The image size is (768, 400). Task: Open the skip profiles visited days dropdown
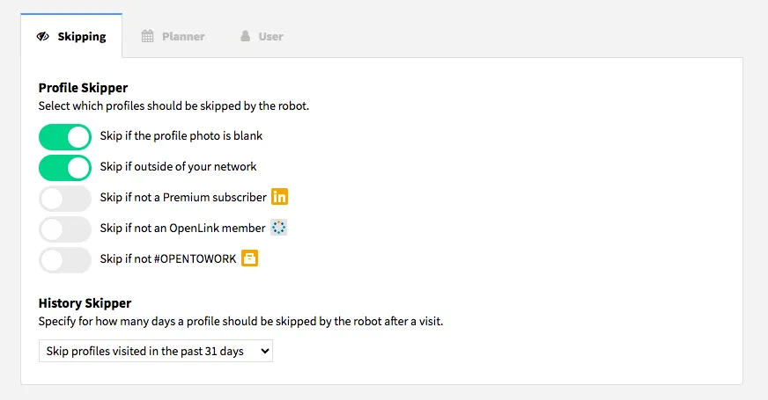pyautogui.click(x=156, y=351)
